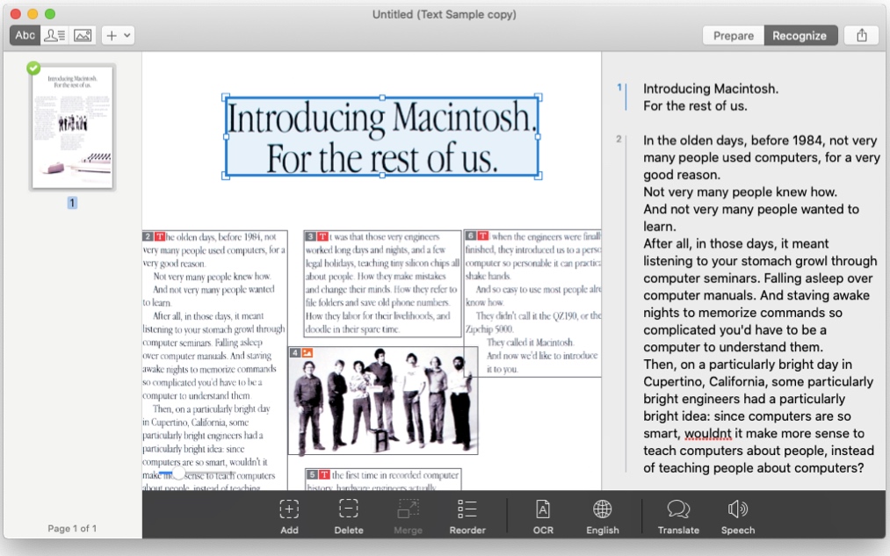This screenshot has height=556, width=890.
Task: Click 'They called it Macintosh.' in document
Action: pos(530,342)
